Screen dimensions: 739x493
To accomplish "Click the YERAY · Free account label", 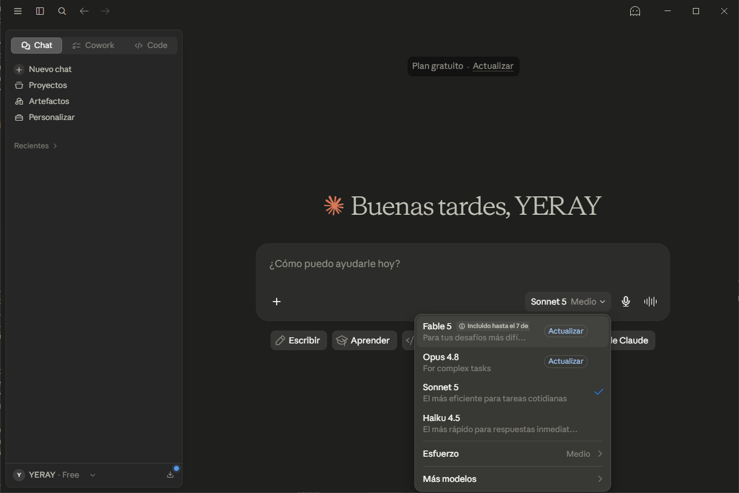I will tap(54, 475).
